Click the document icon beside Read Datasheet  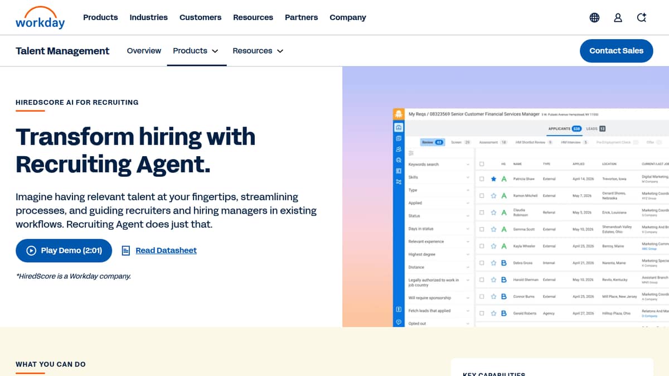tap(126, 250)
